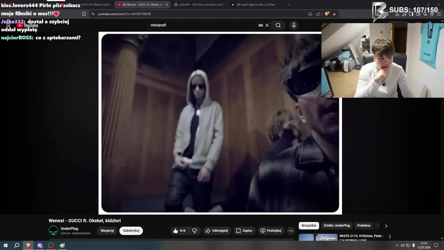This screenshot has width=444, height=250.
Task: Show hidden system tray icons
Action: pos(397,245)
